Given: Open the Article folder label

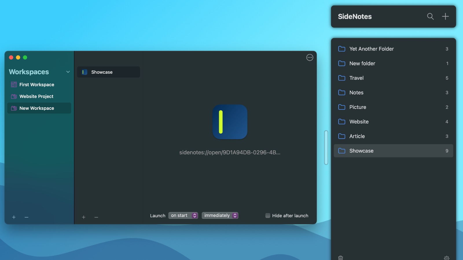Looking at the screenshot, I should coord(357,136).
